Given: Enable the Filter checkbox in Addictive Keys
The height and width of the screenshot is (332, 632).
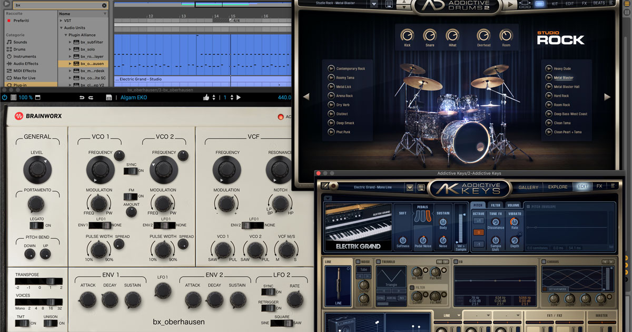Looking at the screenshot, I should (412, 287).
